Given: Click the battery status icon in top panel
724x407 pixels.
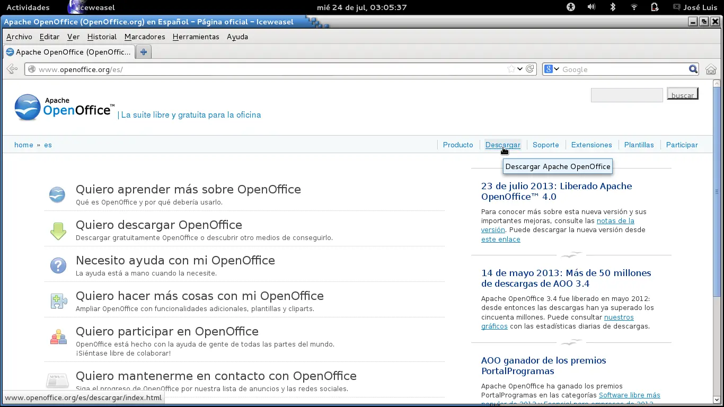Looking at the screenshot, I should pos(655,7).
